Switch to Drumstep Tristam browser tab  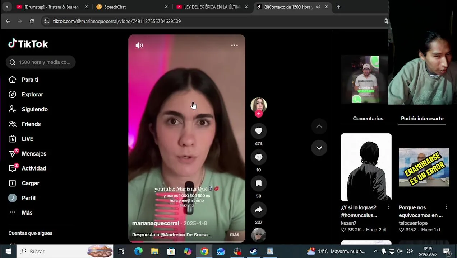pos(51,7)
